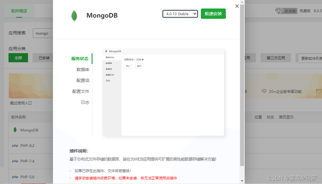Click the MongoDB leaf logo in dialog header
The width and height of the screenshot is (322, 184).
point(74,16)
